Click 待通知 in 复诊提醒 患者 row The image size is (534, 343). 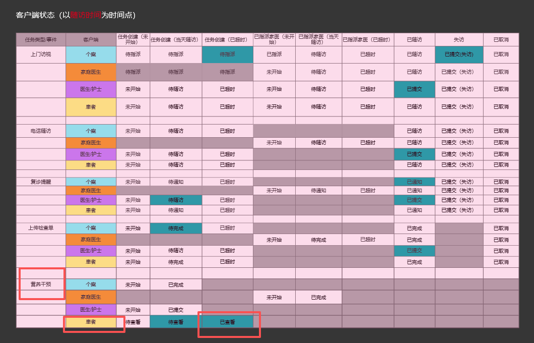pos(176,210)
